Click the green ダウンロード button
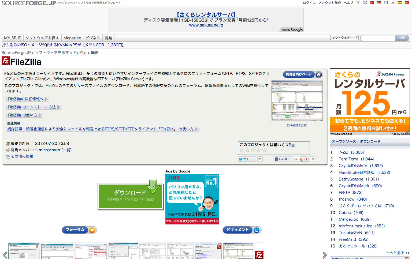The height and width of the screenshot is (259, 412). 130,196
